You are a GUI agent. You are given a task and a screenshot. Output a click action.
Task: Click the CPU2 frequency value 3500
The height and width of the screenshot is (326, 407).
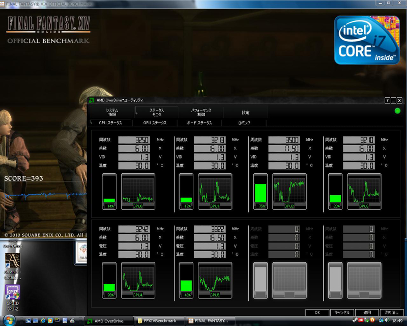(x=284, y=140)
